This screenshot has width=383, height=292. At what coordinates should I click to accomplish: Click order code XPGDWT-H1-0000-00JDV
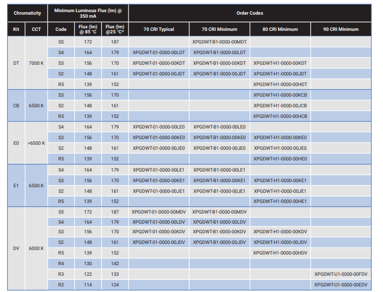click(280, 242)
